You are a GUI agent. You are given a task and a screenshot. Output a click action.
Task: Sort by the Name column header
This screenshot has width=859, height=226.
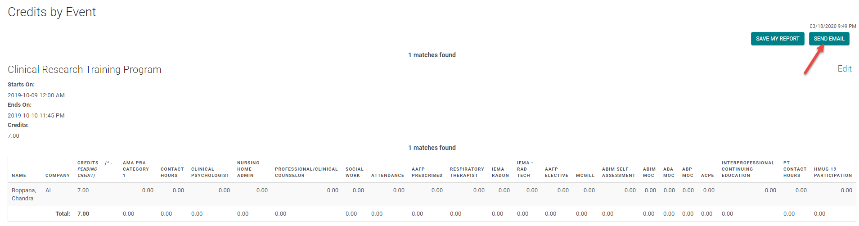point(19,176)
